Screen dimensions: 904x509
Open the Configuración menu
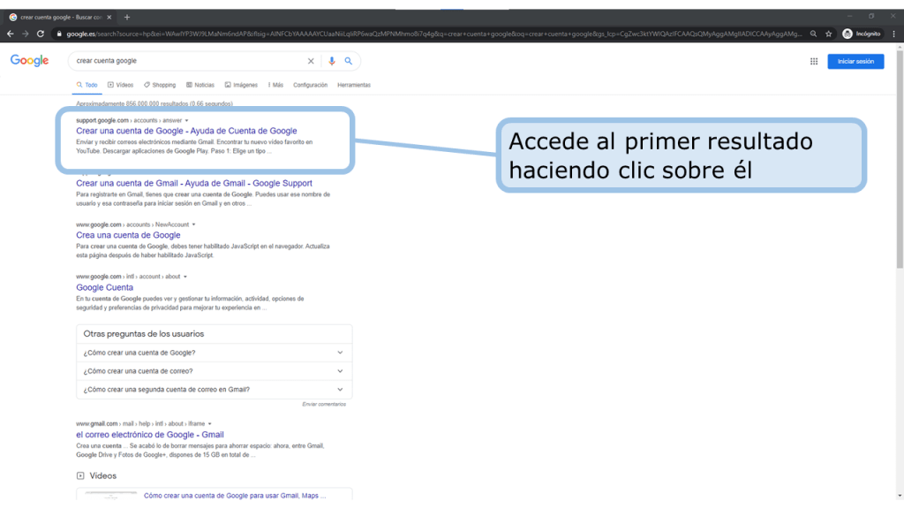coord(310,85)
